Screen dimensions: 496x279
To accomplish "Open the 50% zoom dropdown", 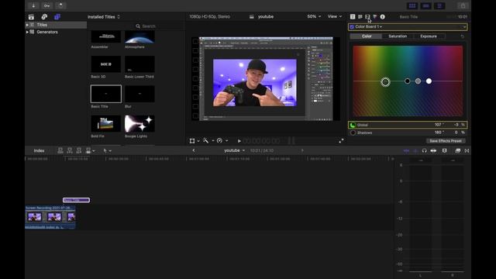I will (314, 16).
